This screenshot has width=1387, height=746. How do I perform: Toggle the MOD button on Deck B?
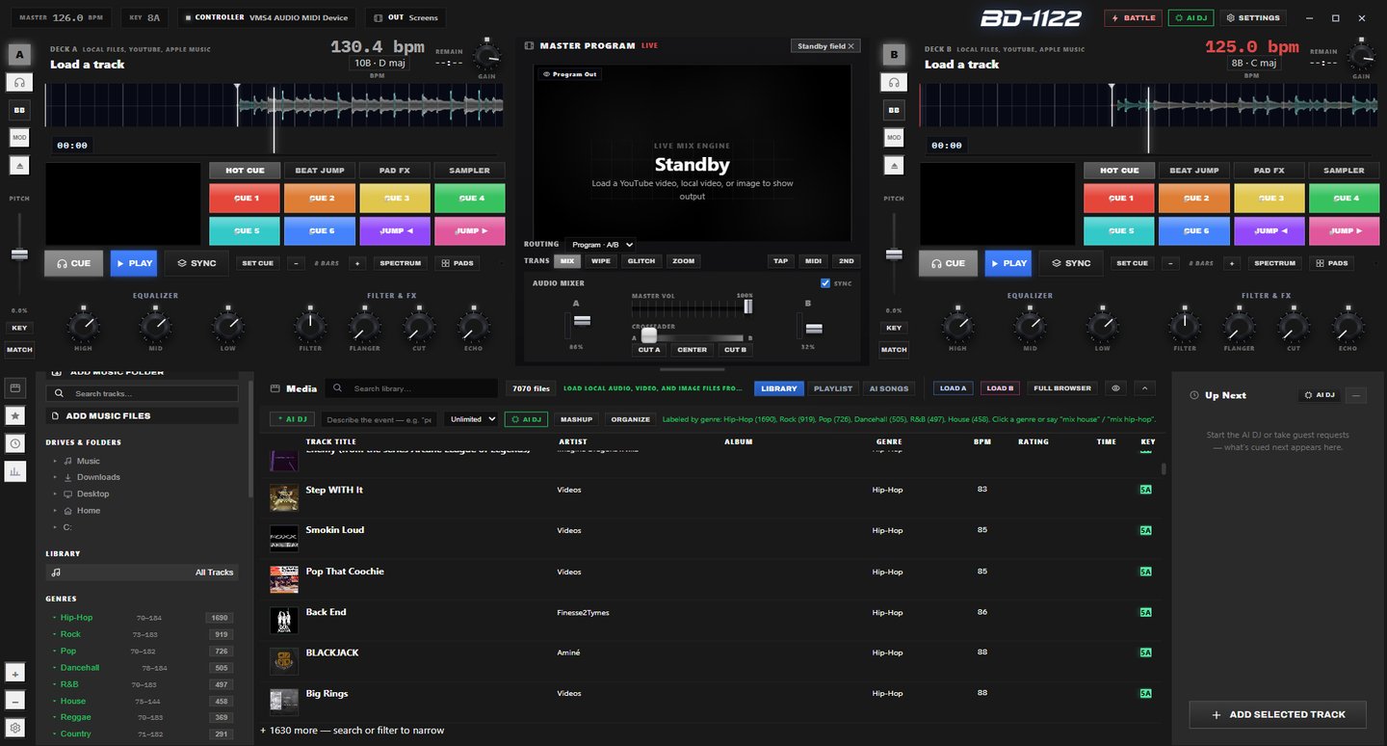[895, 138]
